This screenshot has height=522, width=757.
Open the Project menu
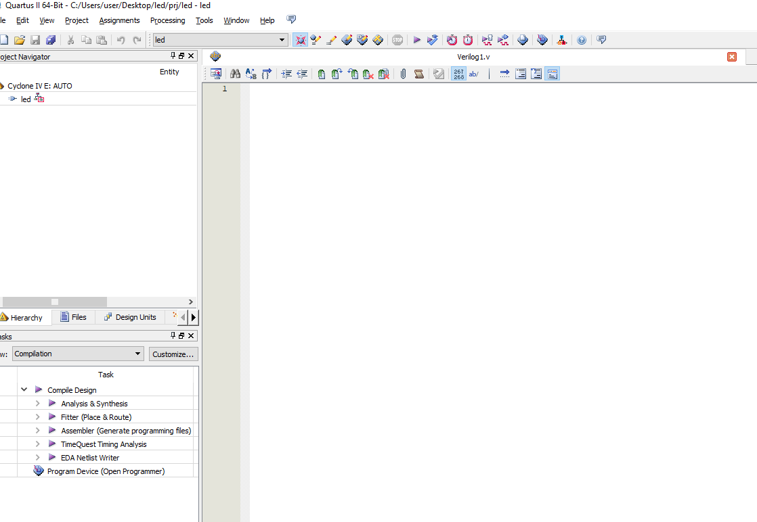[77, 20]
